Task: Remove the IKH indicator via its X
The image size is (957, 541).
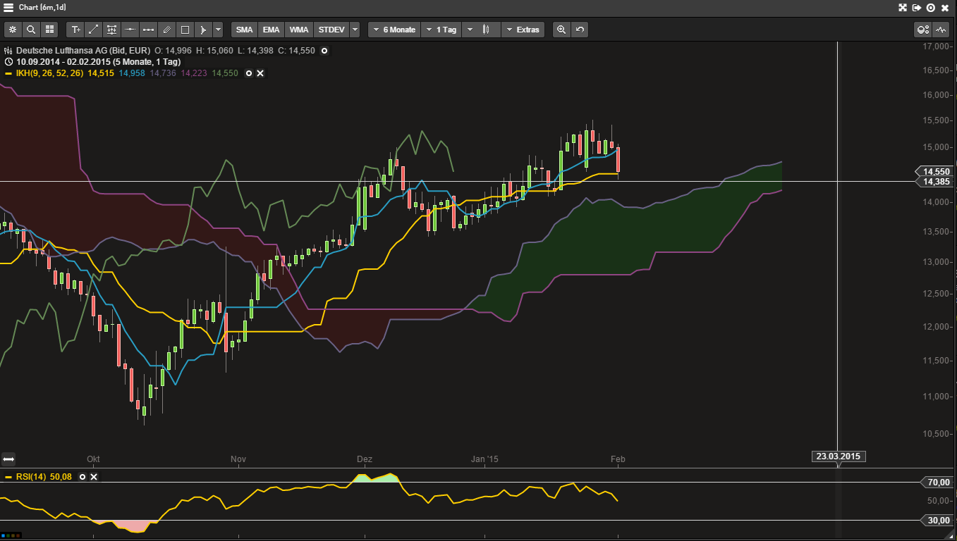Action: (260, 73)
